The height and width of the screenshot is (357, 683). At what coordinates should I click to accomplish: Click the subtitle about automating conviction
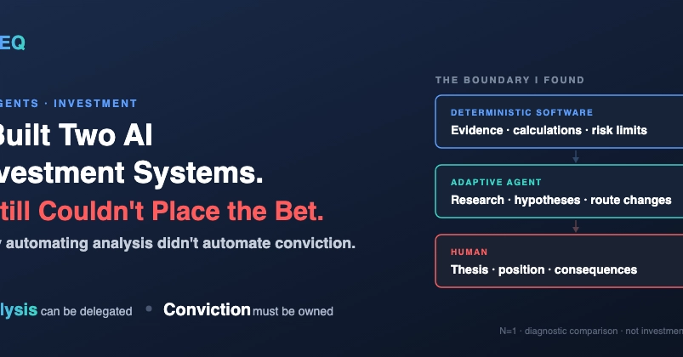click(178, 243)
